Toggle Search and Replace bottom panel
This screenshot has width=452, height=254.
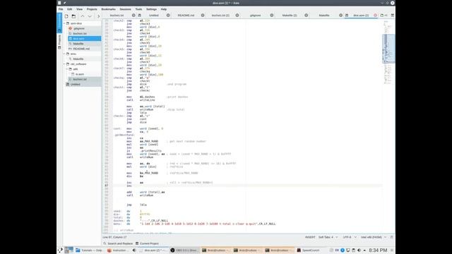point(118,243)
